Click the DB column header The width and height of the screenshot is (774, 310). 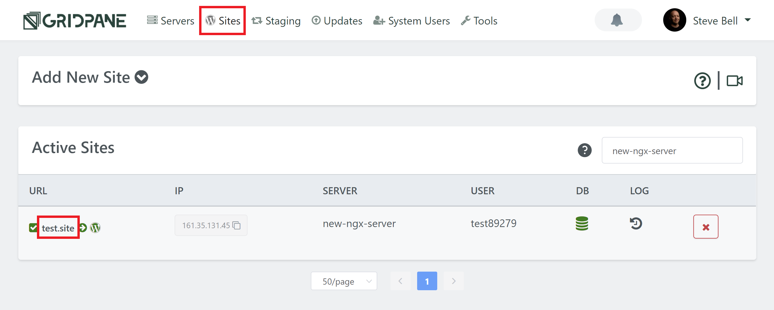point(582,191)
